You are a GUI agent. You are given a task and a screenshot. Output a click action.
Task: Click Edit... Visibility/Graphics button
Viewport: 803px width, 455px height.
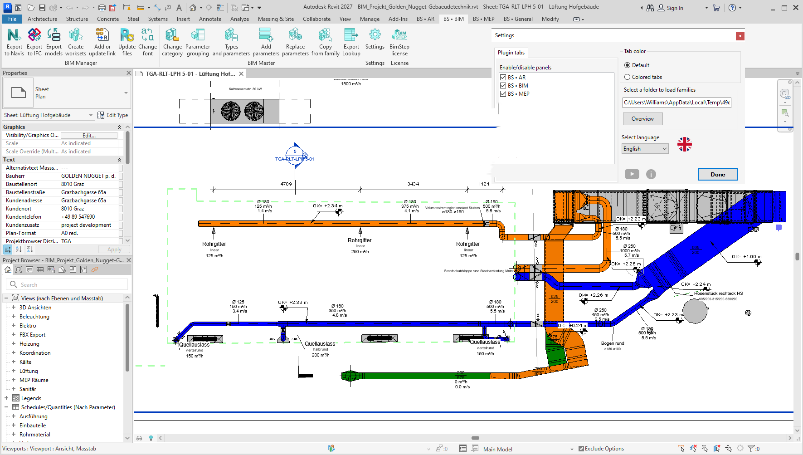(x=89, y=135)
